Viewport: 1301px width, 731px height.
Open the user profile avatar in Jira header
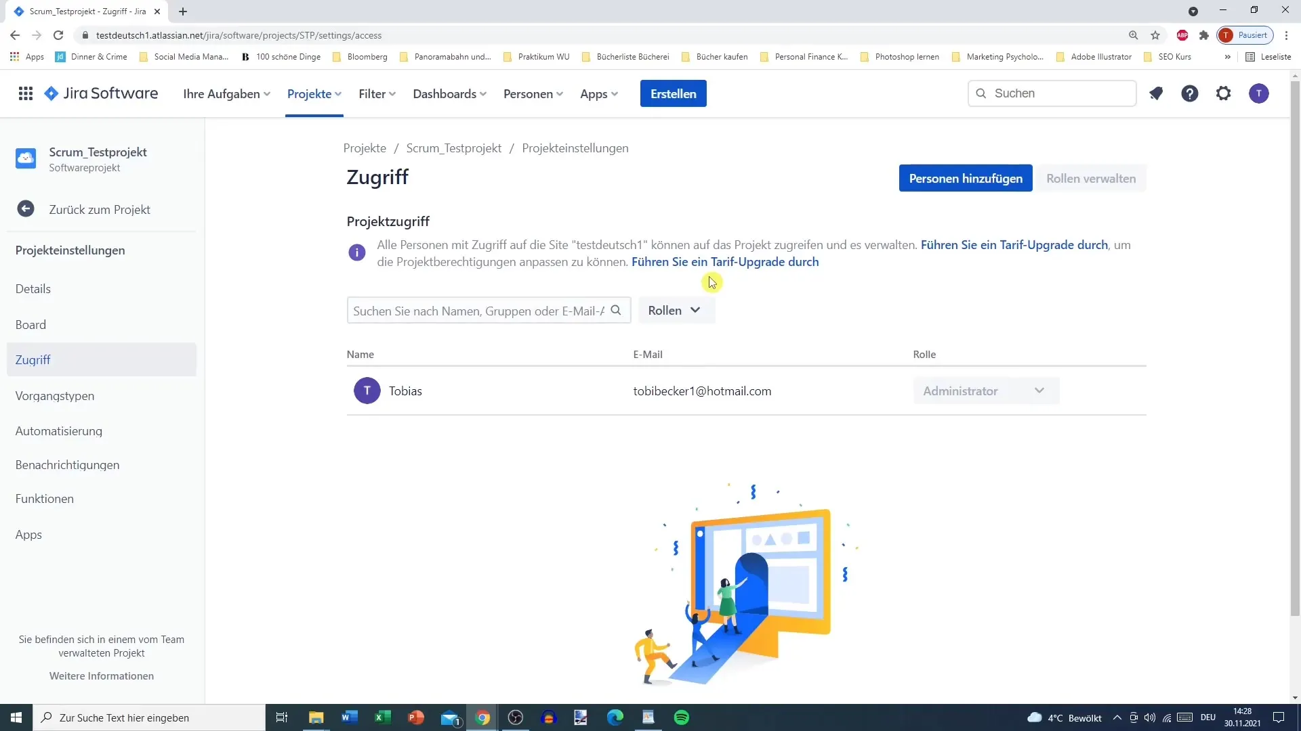click(1258, 93)
